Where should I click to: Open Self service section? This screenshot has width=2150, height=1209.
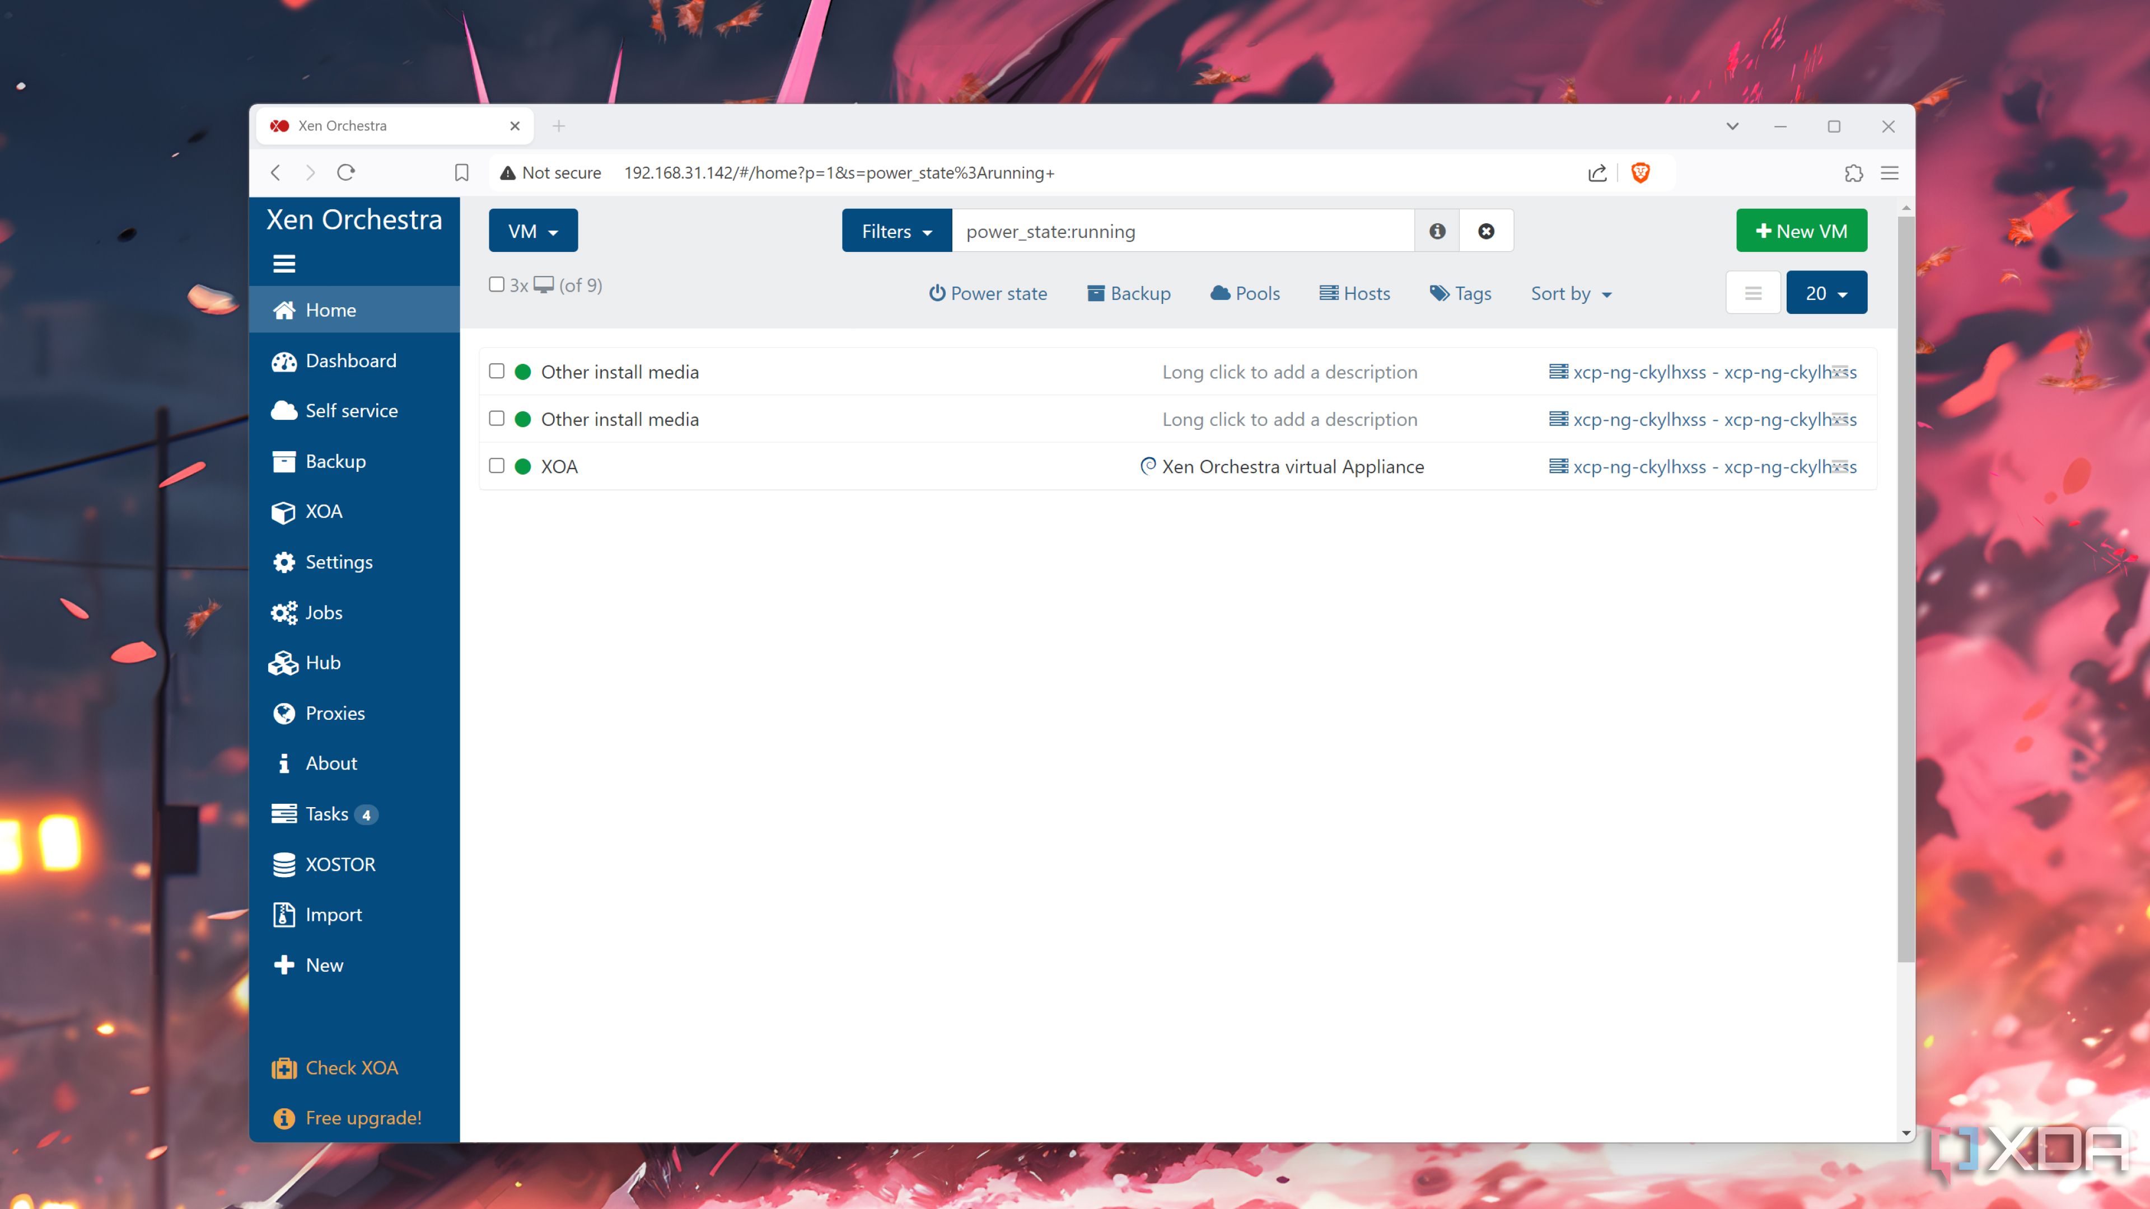point(354,410)
